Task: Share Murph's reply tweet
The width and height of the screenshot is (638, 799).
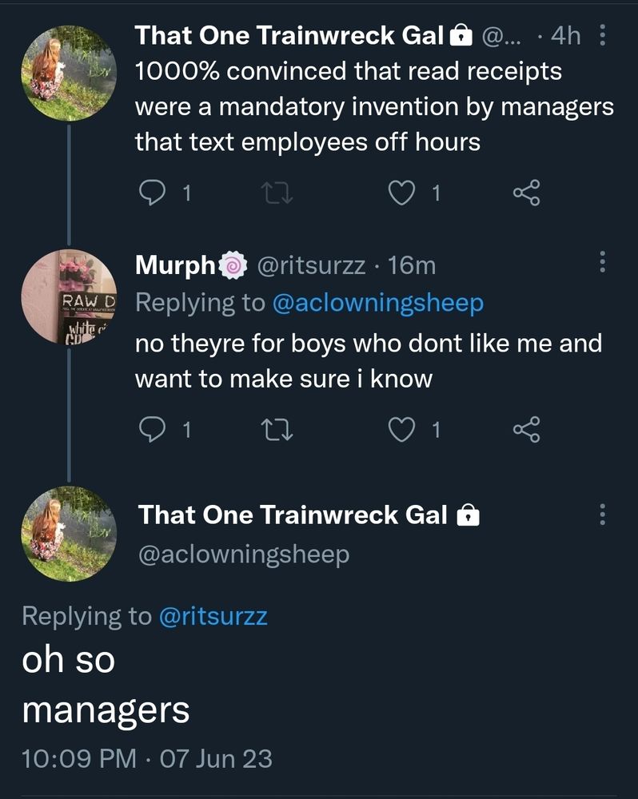Action: click(x=527, y=431)
